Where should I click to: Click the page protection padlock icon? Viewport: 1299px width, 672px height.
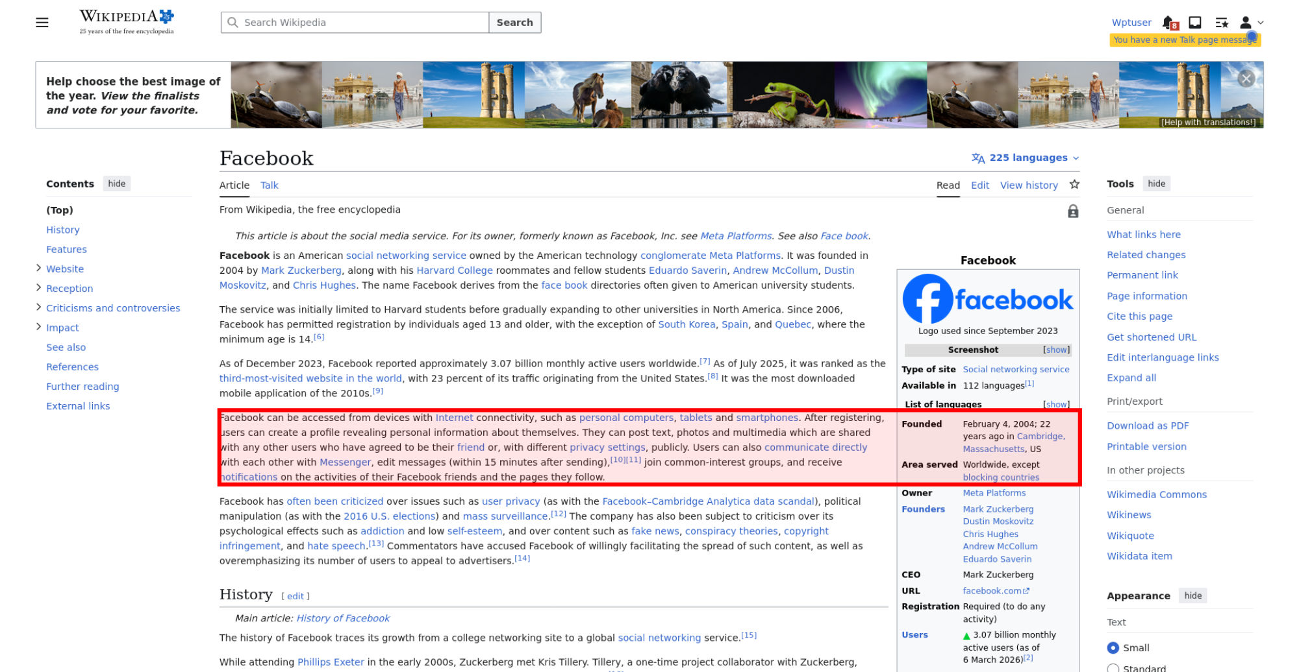pos(1073,211)
